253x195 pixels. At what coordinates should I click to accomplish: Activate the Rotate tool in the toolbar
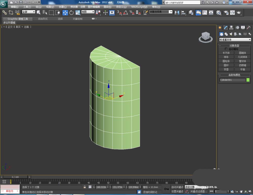coord(71,12)
